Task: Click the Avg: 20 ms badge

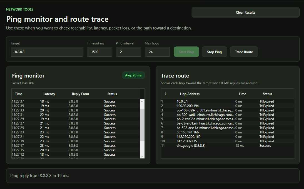Action: pos(133,75)
